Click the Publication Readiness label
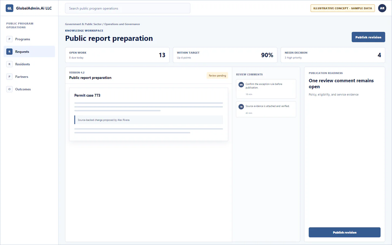This screenshot has width=392, height=245. click(x=326, y=73)
